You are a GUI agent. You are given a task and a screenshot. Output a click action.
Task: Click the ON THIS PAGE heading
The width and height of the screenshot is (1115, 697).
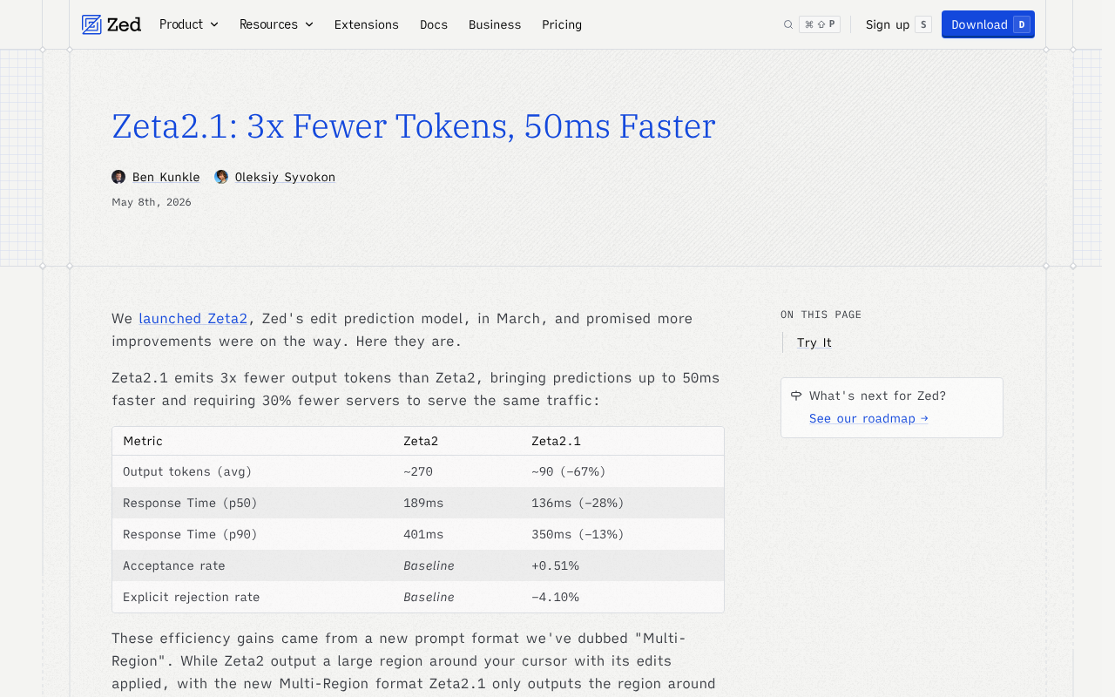pos(821,315)
